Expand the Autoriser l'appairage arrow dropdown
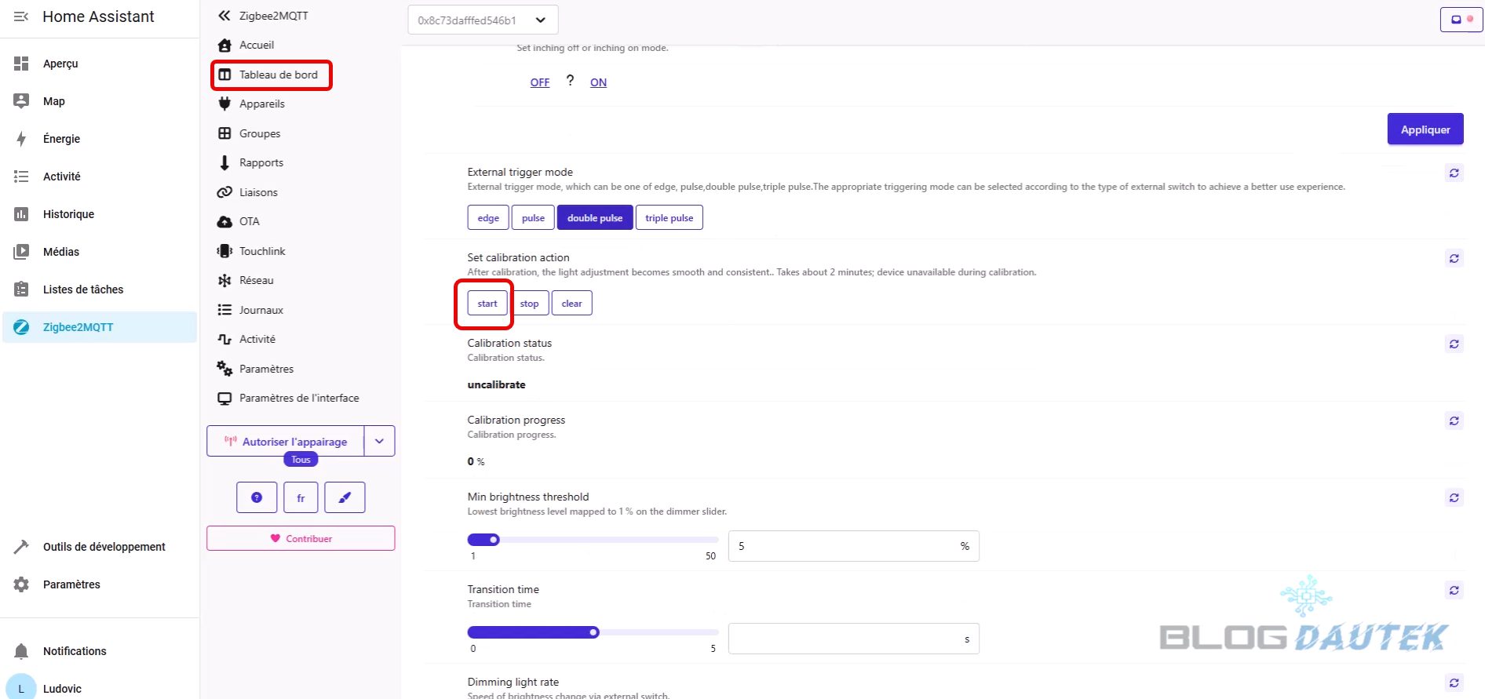 click(x=379, y=441)
